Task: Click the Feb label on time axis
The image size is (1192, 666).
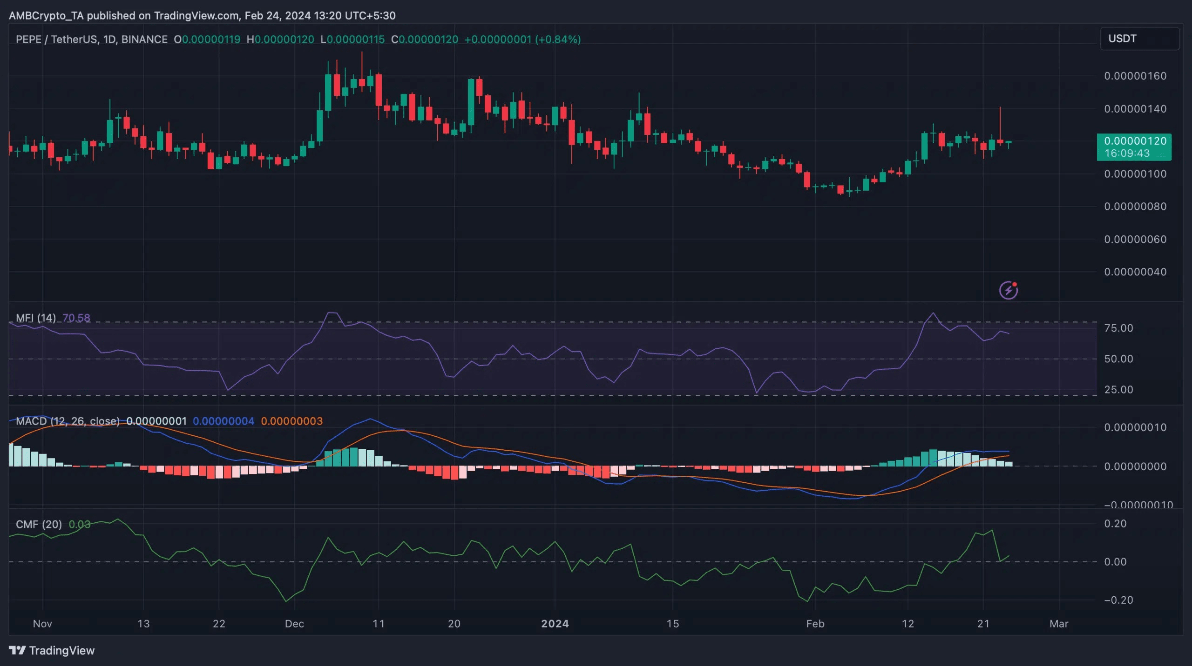Action: 815,624
